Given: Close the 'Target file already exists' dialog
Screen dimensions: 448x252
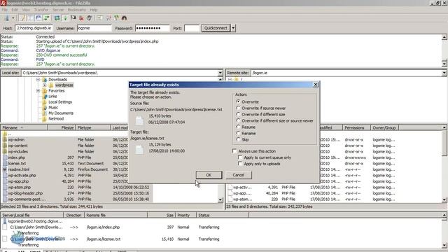Looking at the screenshot, I should tap(316, 85).
